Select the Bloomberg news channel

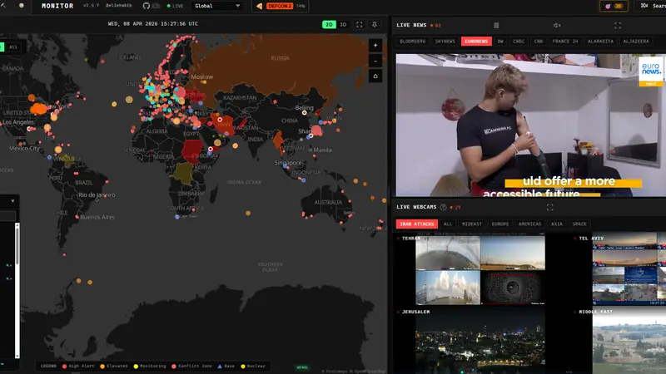coord(412,41)
